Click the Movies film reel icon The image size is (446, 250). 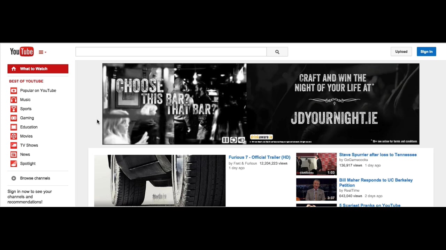[14, 136]
